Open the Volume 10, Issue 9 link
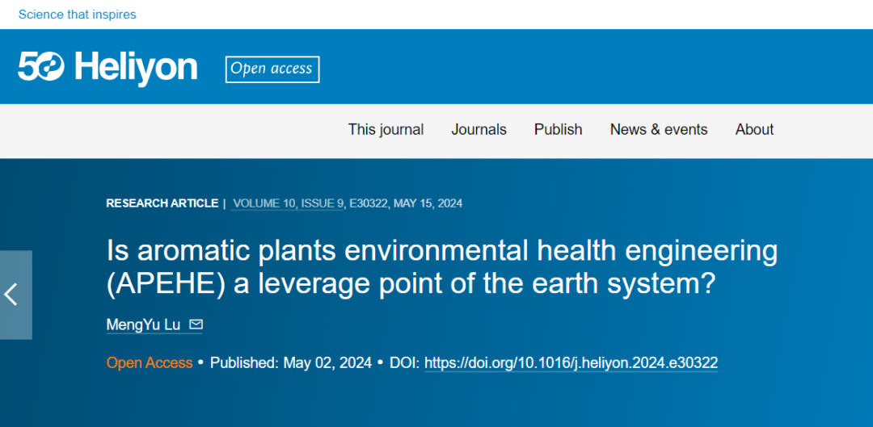The width and height of the screenshot is (873, 427). point(287,203)
